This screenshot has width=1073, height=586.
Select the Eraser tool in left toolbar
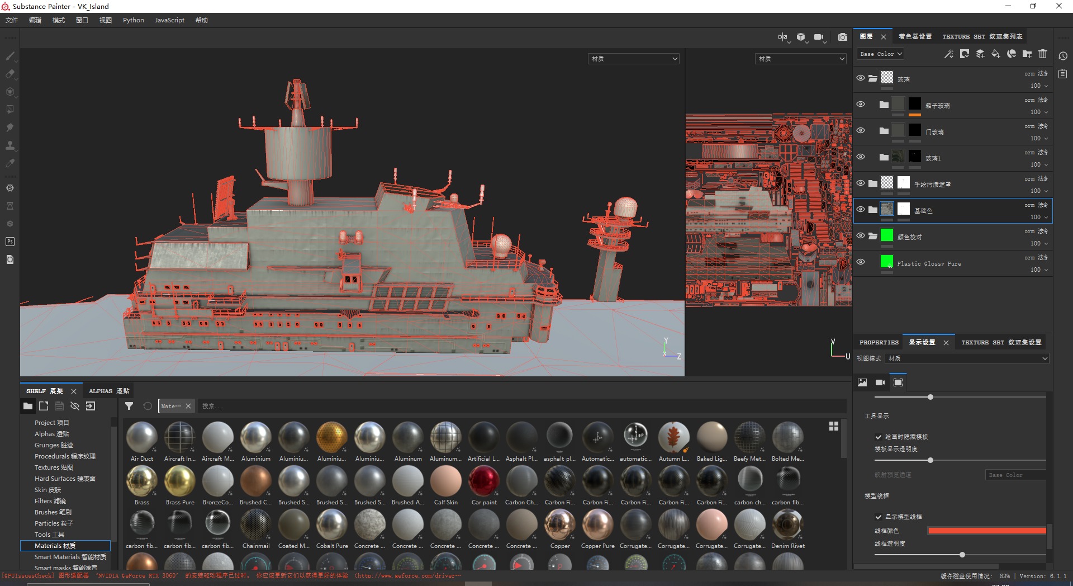coord(10,74)
